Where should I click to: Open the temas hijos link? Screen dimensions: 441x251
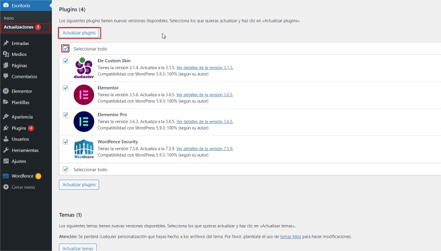(291, 237)
